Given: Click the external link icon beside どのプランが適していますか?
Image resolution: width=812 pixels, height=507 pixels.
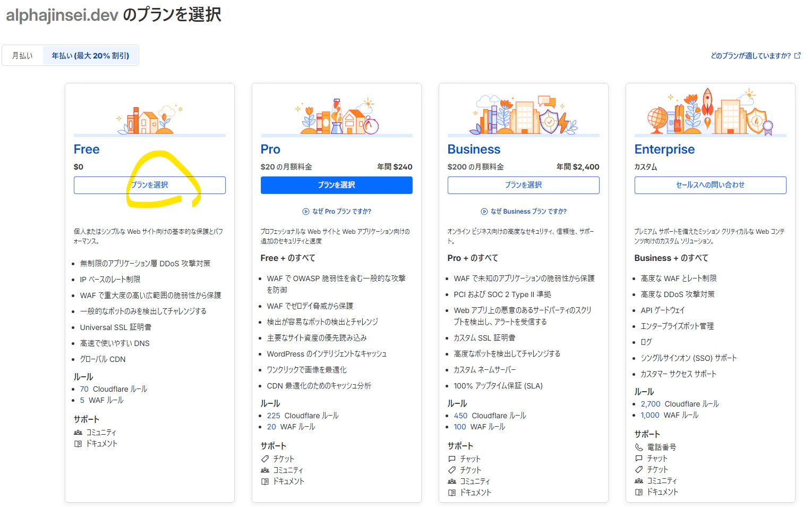Looking at the screenshot, I should pos(797,55).
